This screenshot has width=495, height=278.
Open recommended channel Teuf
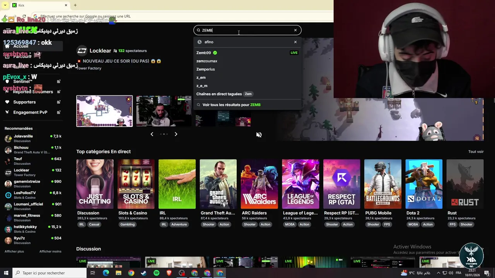tap(33, 161)
